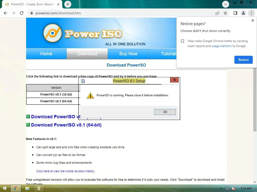Open the Chrome profile avatar icon
Viewport: 257px width, 192px height.
(243, 13)
